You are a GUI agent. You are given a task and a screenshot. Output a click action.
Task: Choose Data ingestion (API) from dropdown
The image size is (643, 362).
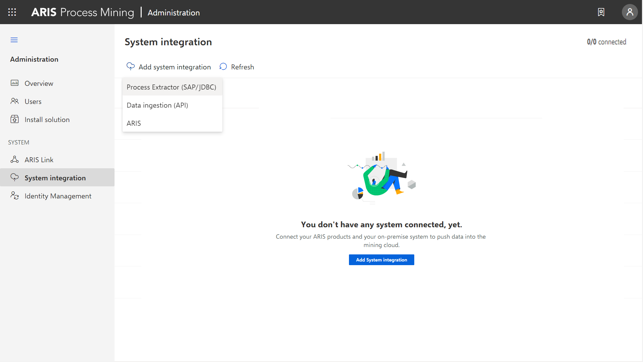172,105
